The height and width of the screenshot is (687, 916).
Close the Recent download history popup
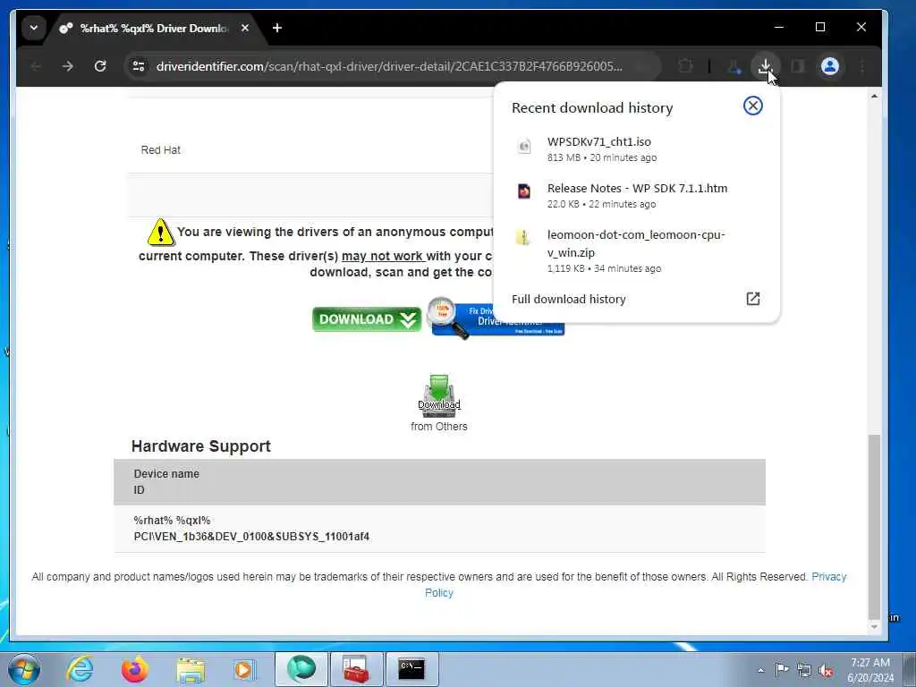pos(752,106)
